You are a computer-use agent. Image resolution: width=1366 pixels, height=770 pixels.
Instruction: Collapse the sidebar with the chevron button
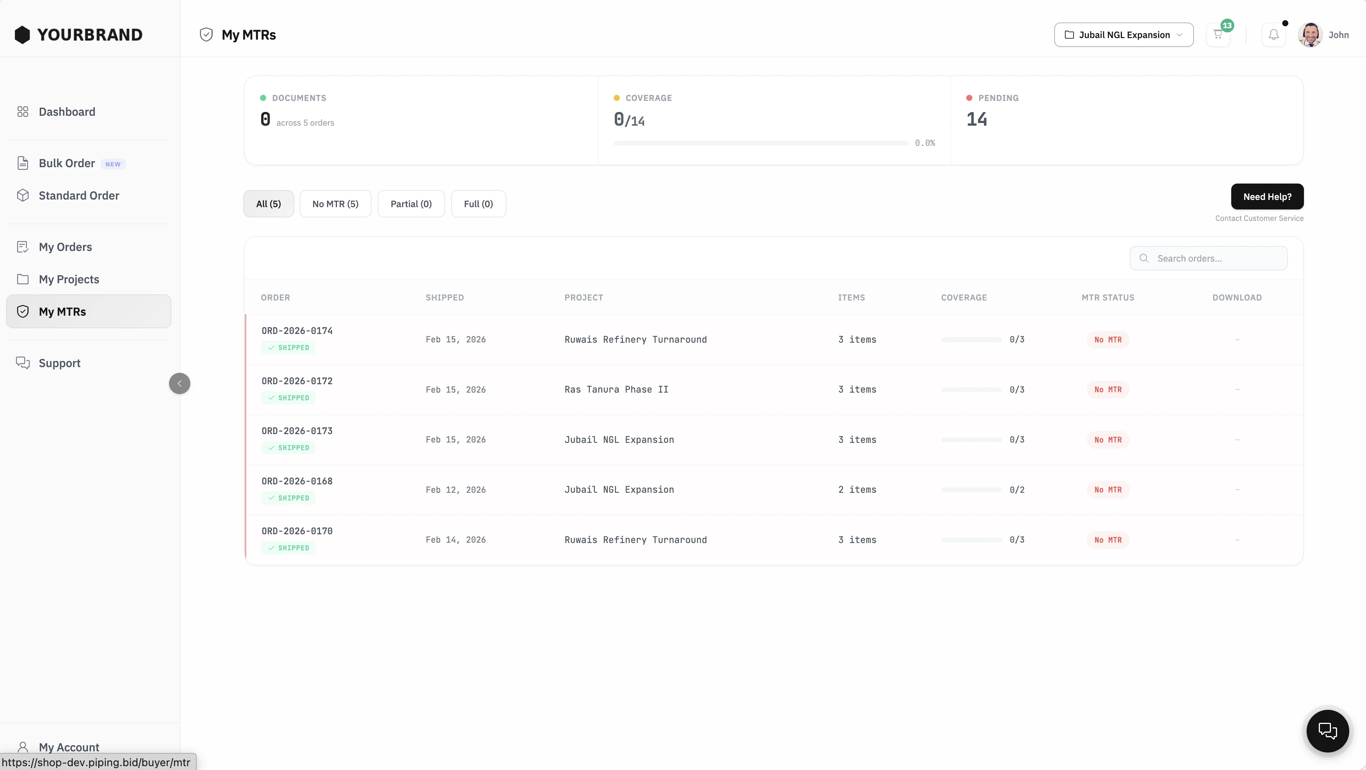pyautogui.click(x=179, y=383)
